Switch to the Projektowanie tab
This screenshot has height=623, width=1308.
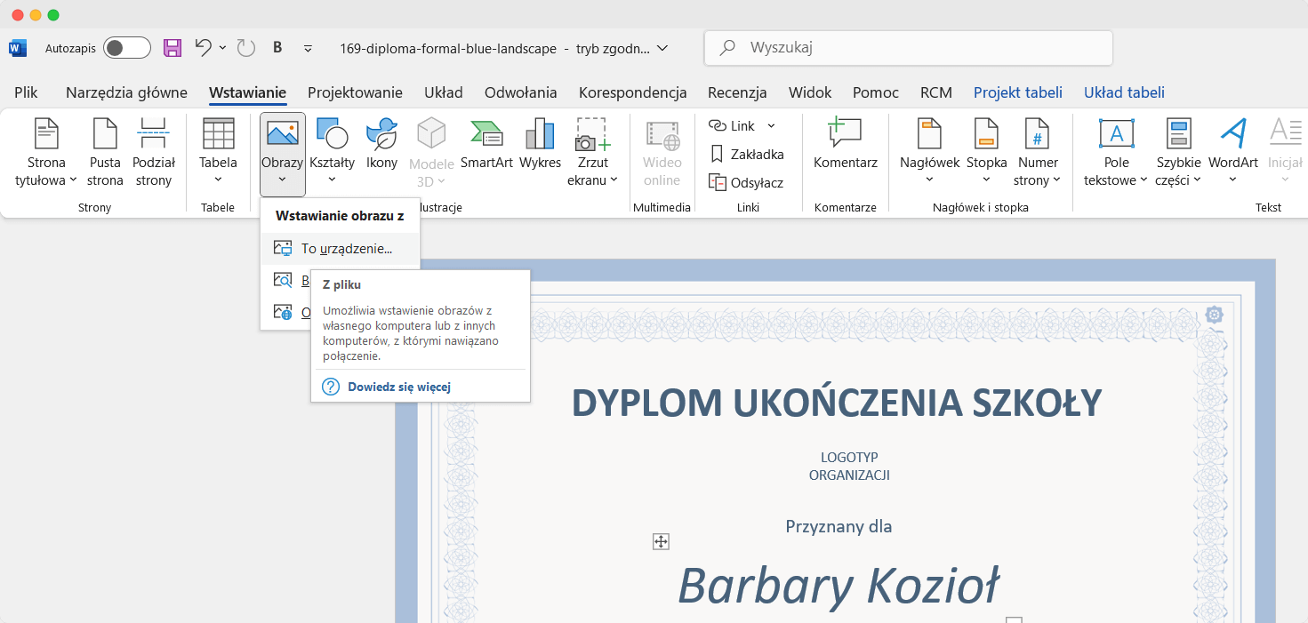(x=355, y=92)
